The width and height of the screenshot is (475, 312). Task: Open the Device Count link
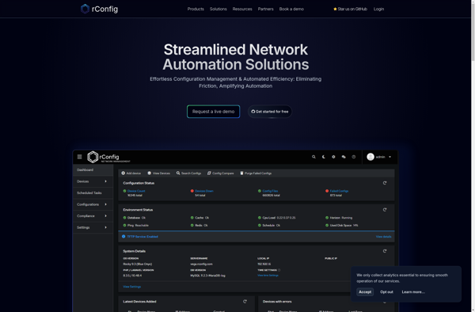(136, 191)
